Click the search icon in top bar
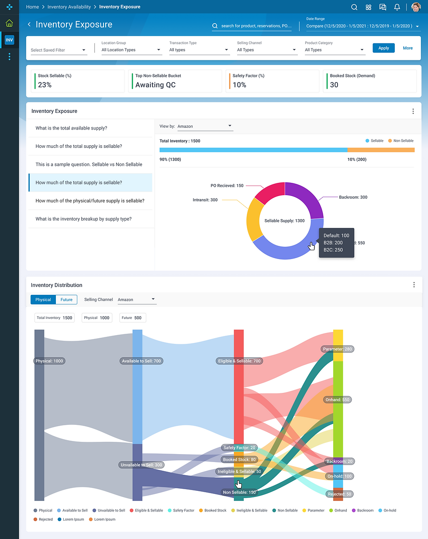 tap(354, 7)
